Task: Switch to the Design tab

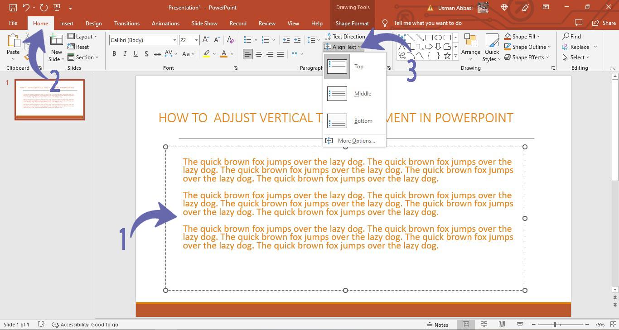Action: click(x=93, y=23)
